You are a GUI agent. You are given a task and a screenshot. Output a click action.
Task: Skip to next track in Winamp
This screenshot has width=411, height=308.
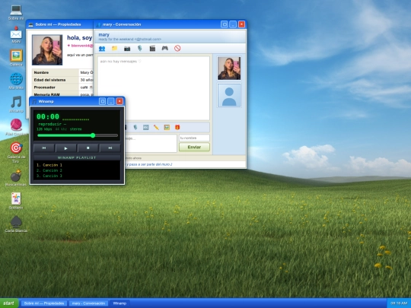coord(110,148)
